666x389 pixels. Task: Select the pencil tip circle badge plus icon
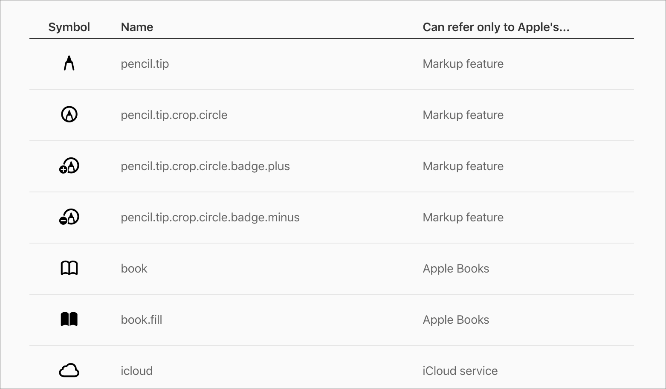[69, 166]
